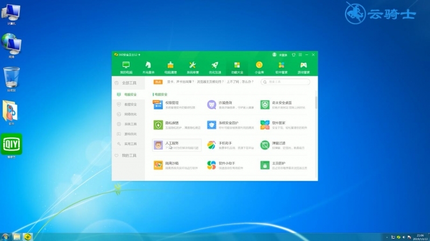Image resolution: width=430 pixels, height=241 pixels.
Task: Launch 人工服务 support tool
Action: coord(177,145)
